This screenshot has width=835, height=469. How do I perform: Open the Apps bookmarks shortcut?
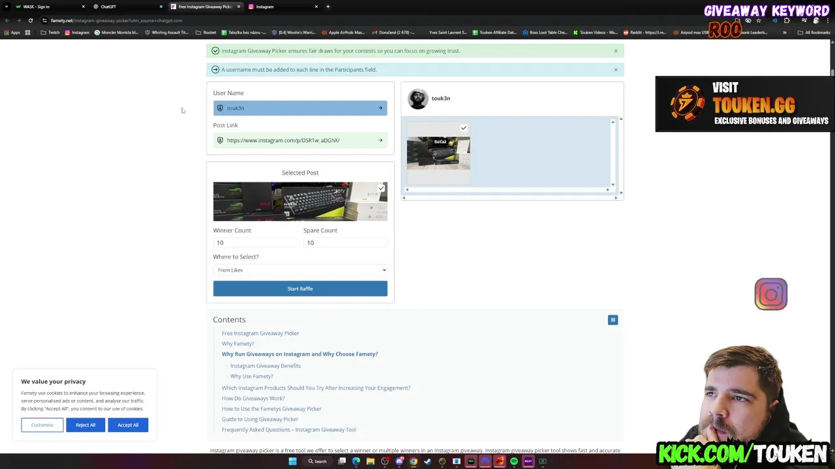(12, 33)
